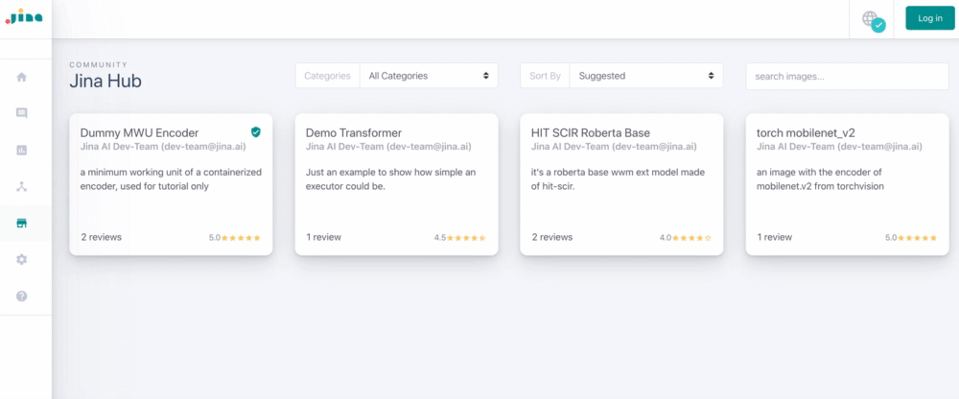This screenshot has height=399, width=959.
Task: Open the settings gear sidebar icon
Action: click(x=21, y=260)
